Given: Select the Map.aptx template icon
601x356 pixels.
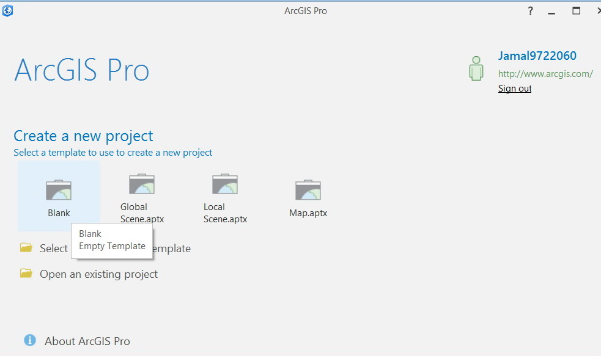Looking at the screenshot, I should 308,190.
